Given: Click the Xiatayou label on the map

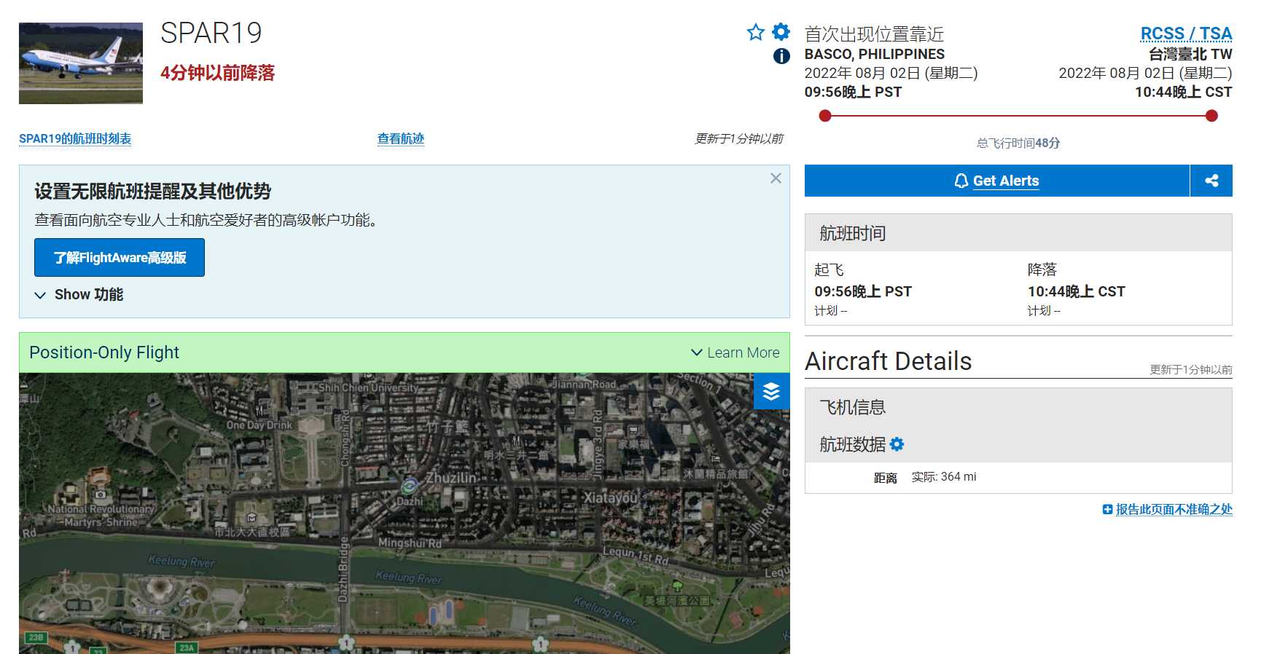Looking at the screenshot, I should tap(610, 497).
